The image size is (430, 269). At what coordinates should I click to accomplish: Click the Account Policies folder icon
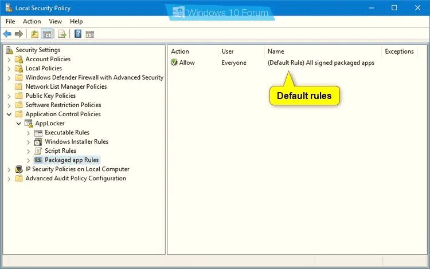coord(19,60)
